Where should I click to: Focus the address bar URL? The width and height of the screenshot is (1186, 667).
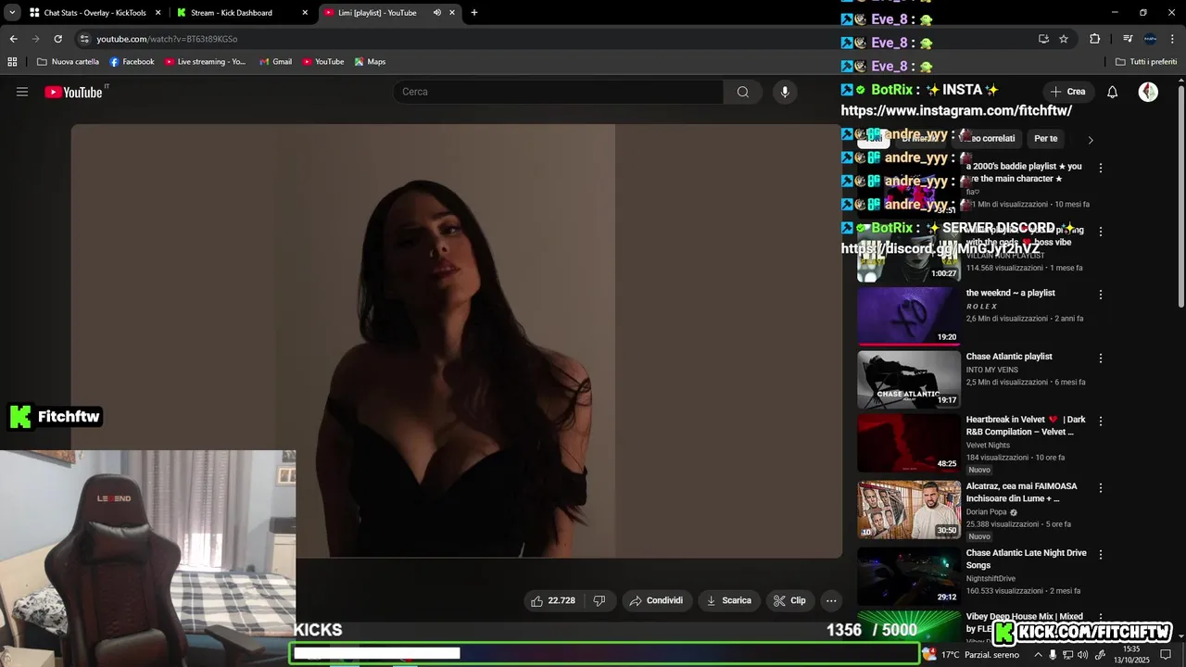point(167,39)
